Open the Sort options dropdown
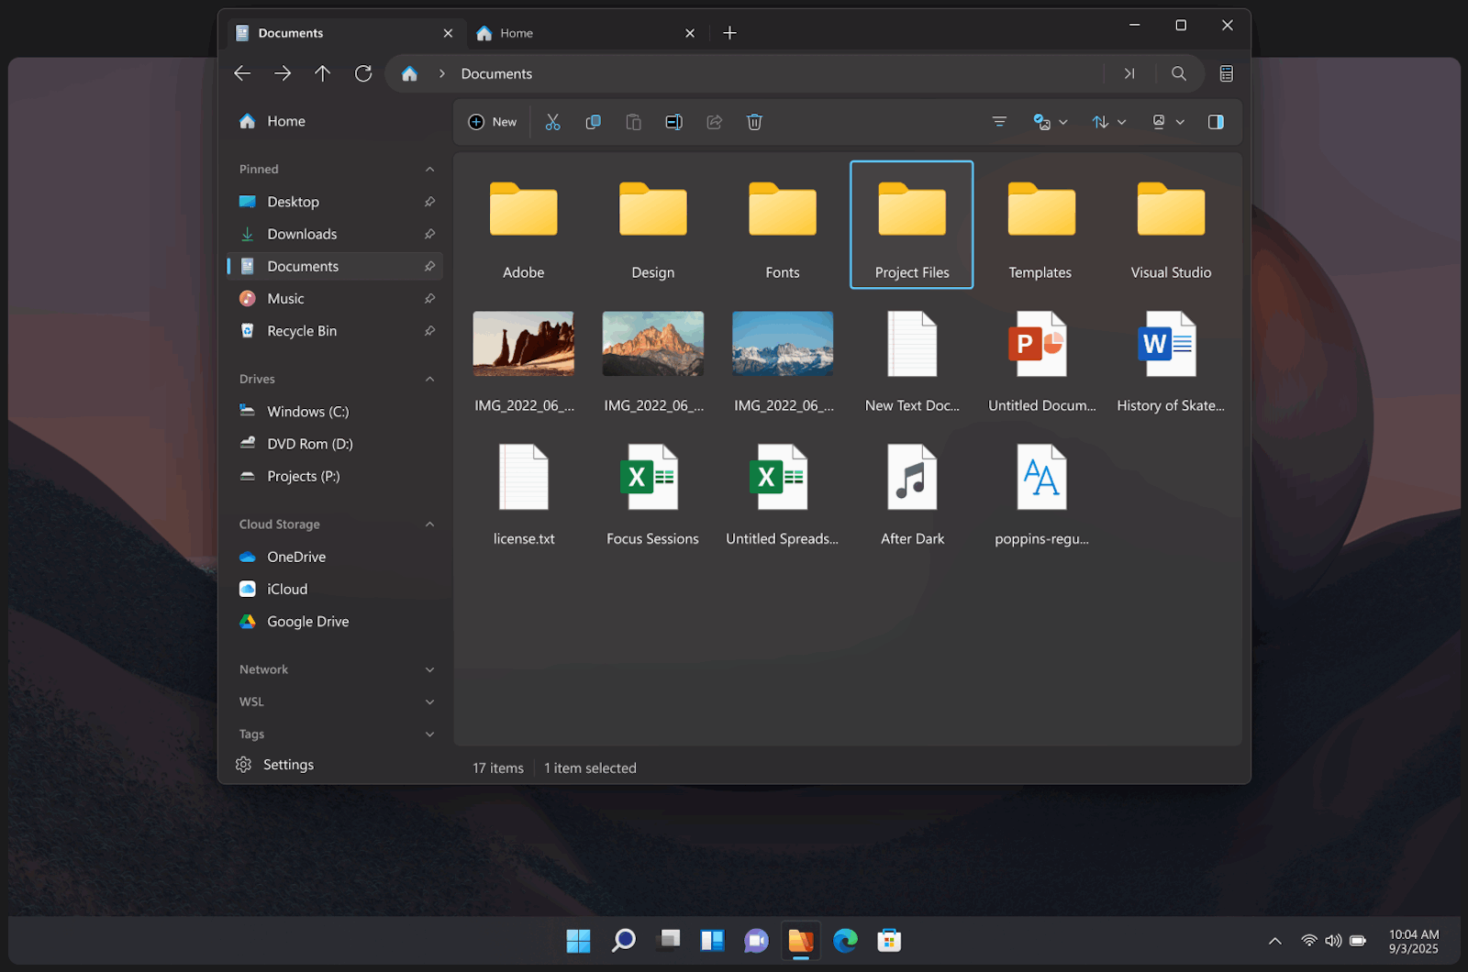Screen dimensions: 1468x972 point(1108,122)
